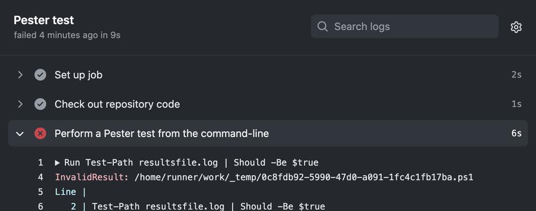Click log line number 1 link

pyautogui.click(x=41, y=163)
